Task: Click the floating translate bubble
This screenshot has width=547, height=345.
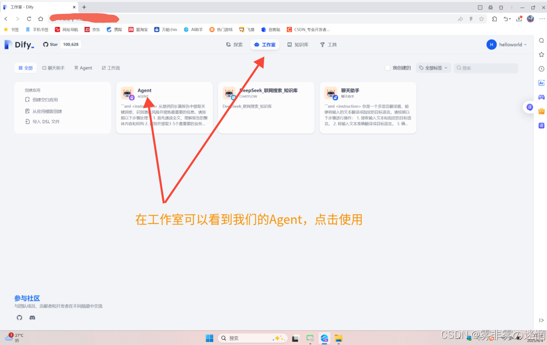Action: click(x=529, y=107)
